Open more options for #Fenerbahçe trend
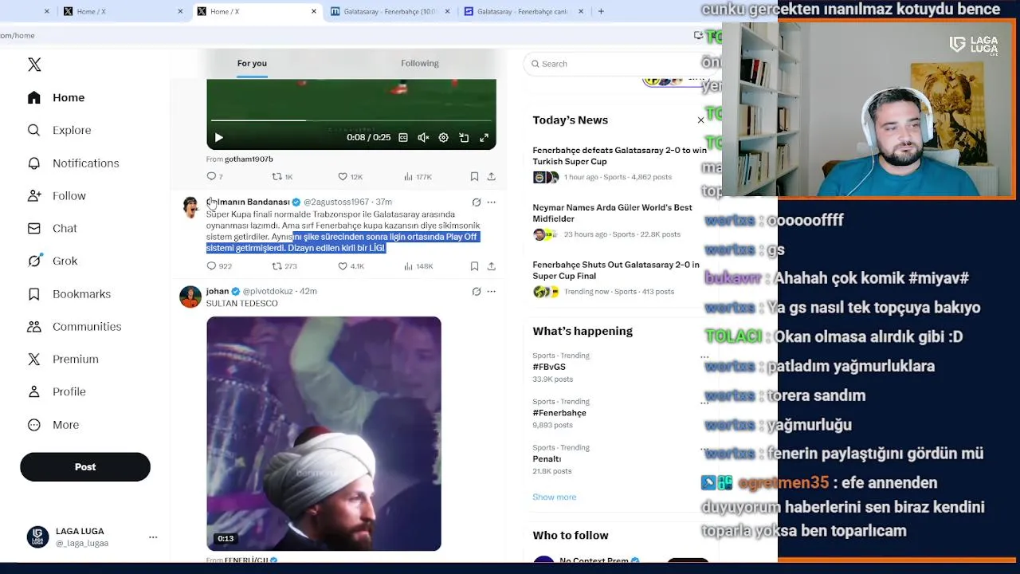The image size is (1020, 574). (704, 403)
